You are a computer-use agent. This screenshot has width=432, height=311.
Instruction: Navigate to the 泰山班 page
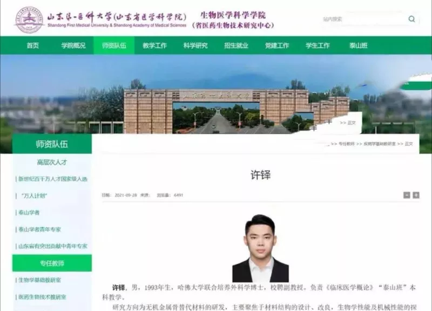coord(358,46)
